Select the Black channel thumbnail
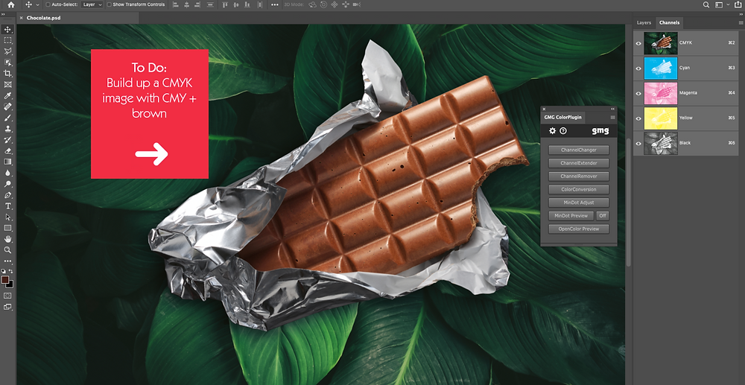The image size is (745, 385). click(660, 144)
